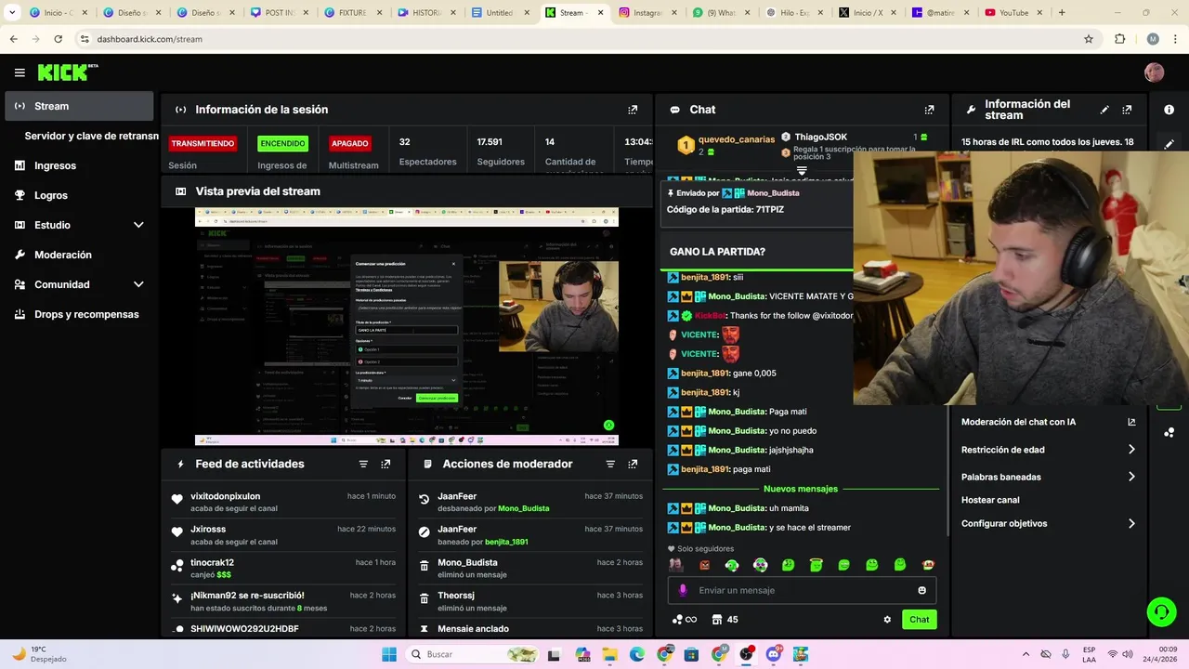
Task: Jump to Nuevos mensajes in chat
Action: pos(800,489)
